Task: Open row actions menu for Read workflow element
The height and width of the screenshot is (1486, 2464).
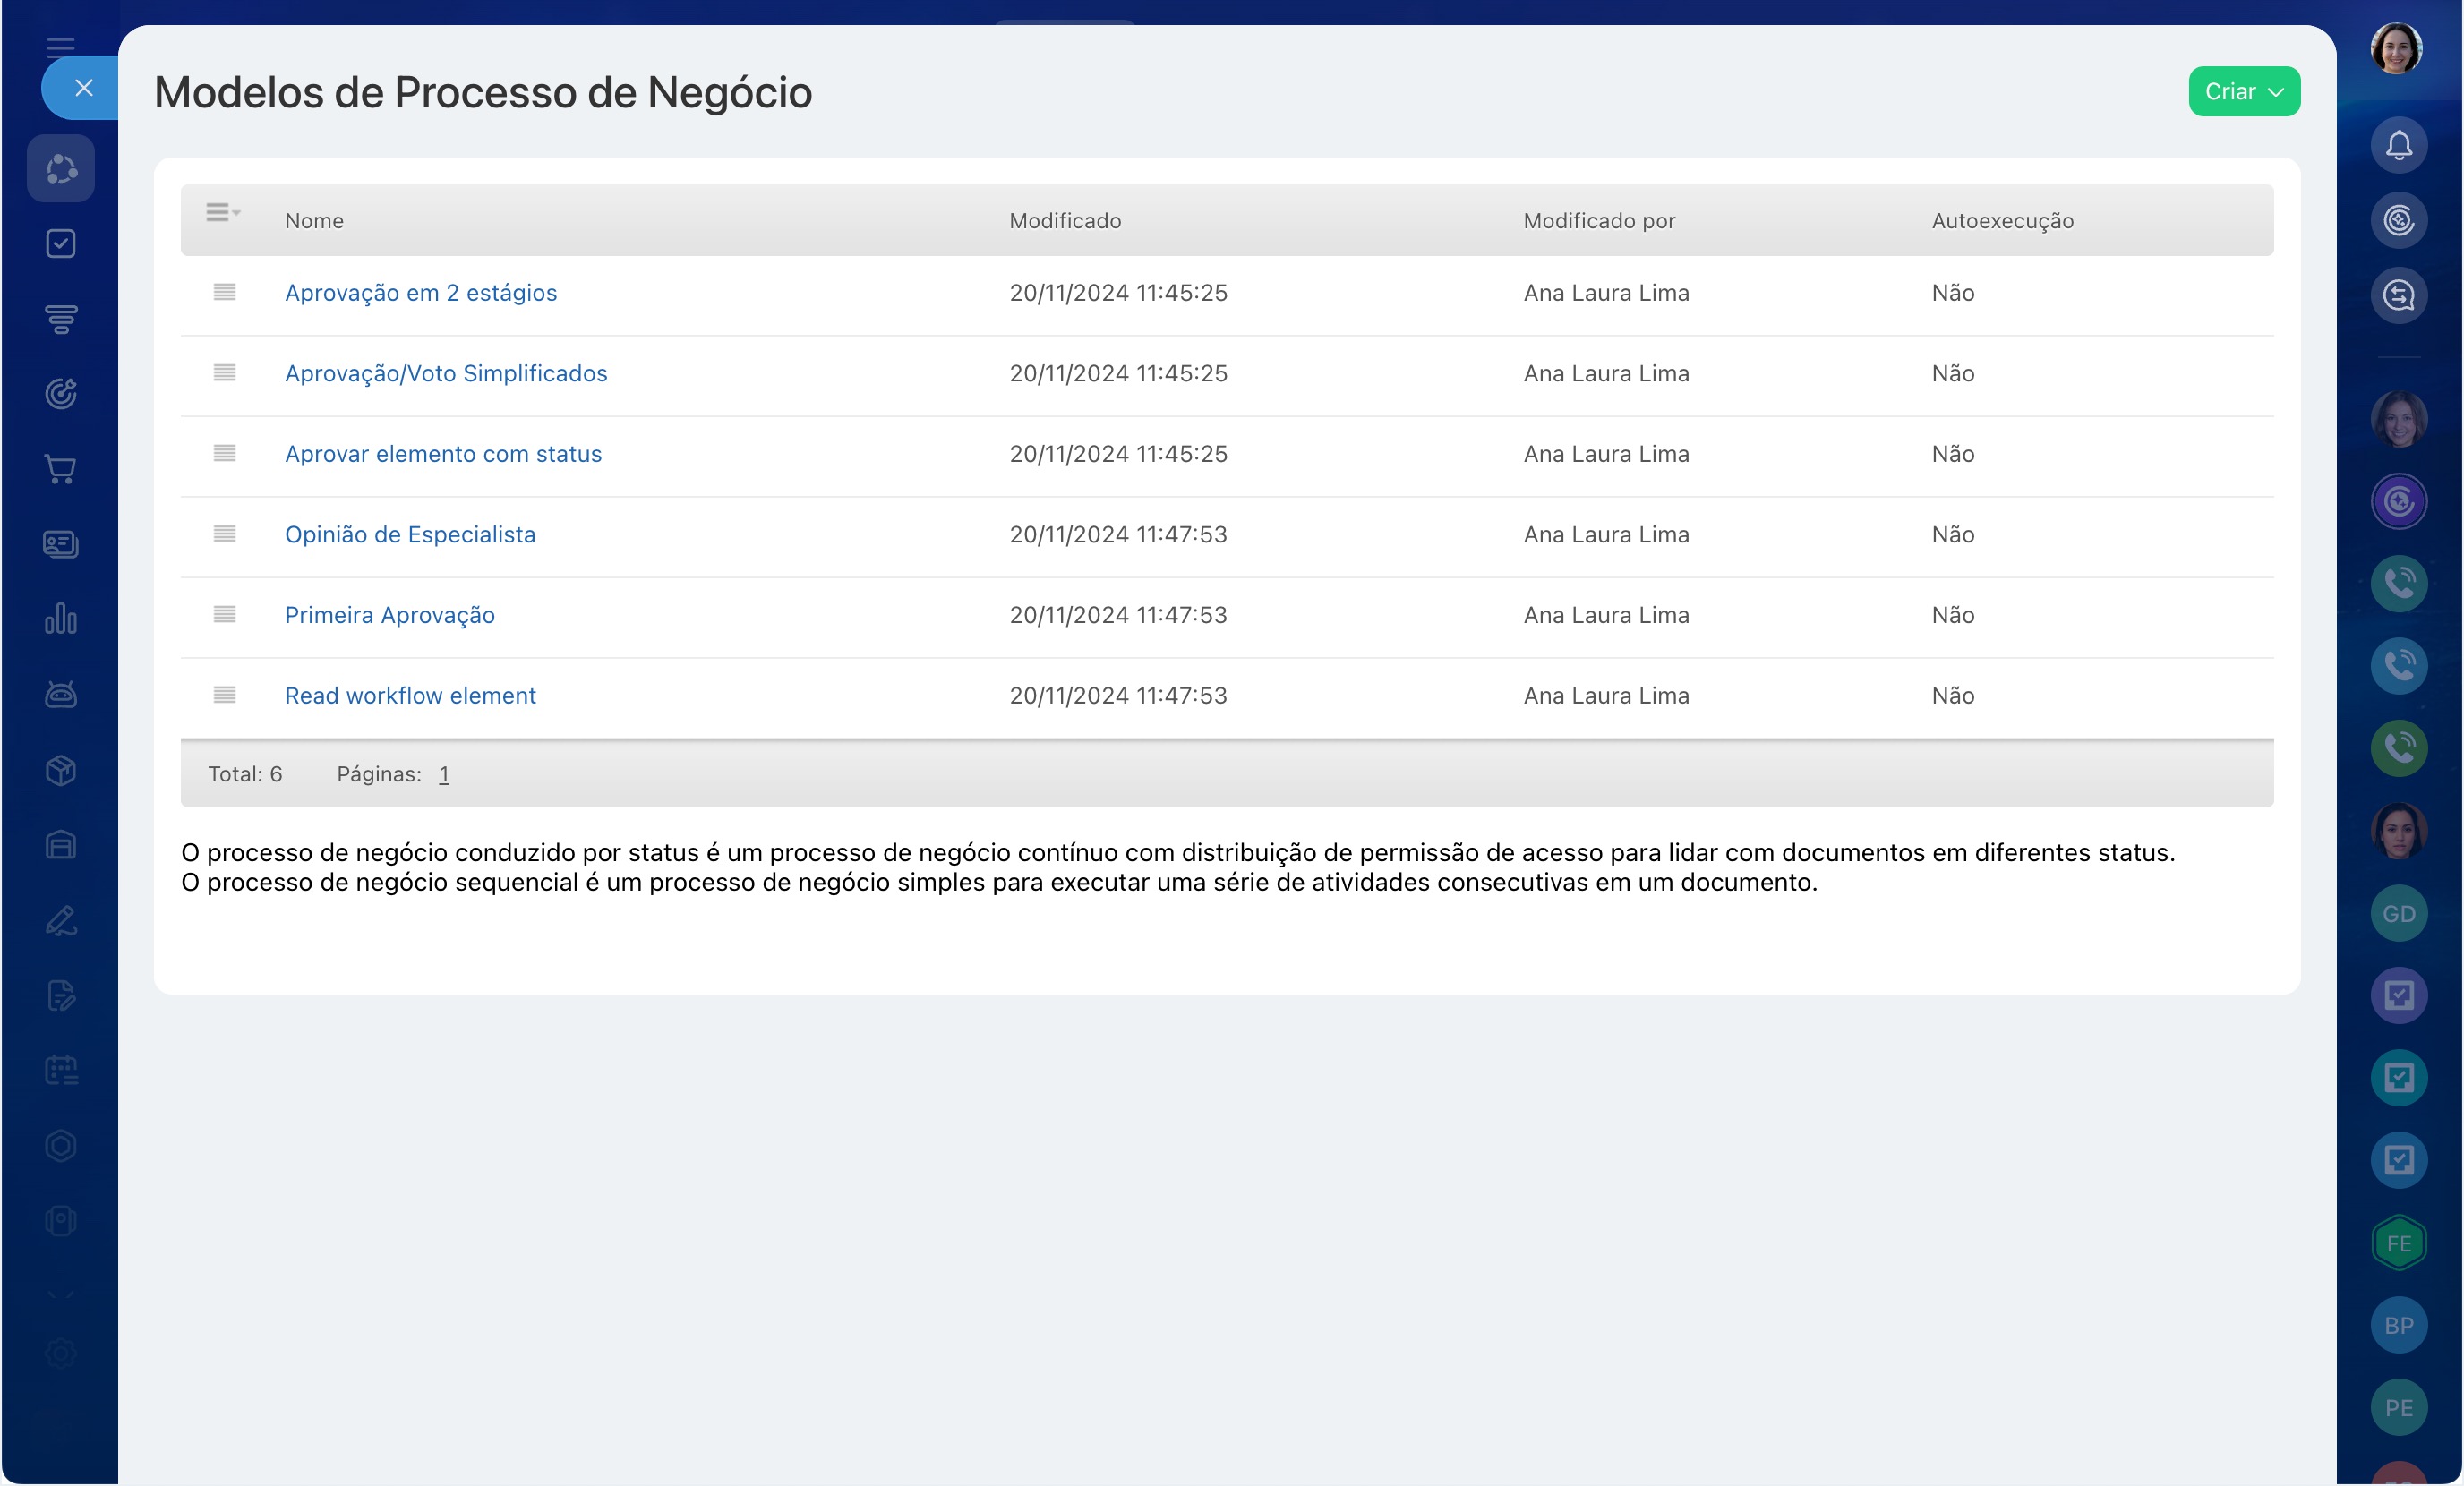Action: coord(224,694)
